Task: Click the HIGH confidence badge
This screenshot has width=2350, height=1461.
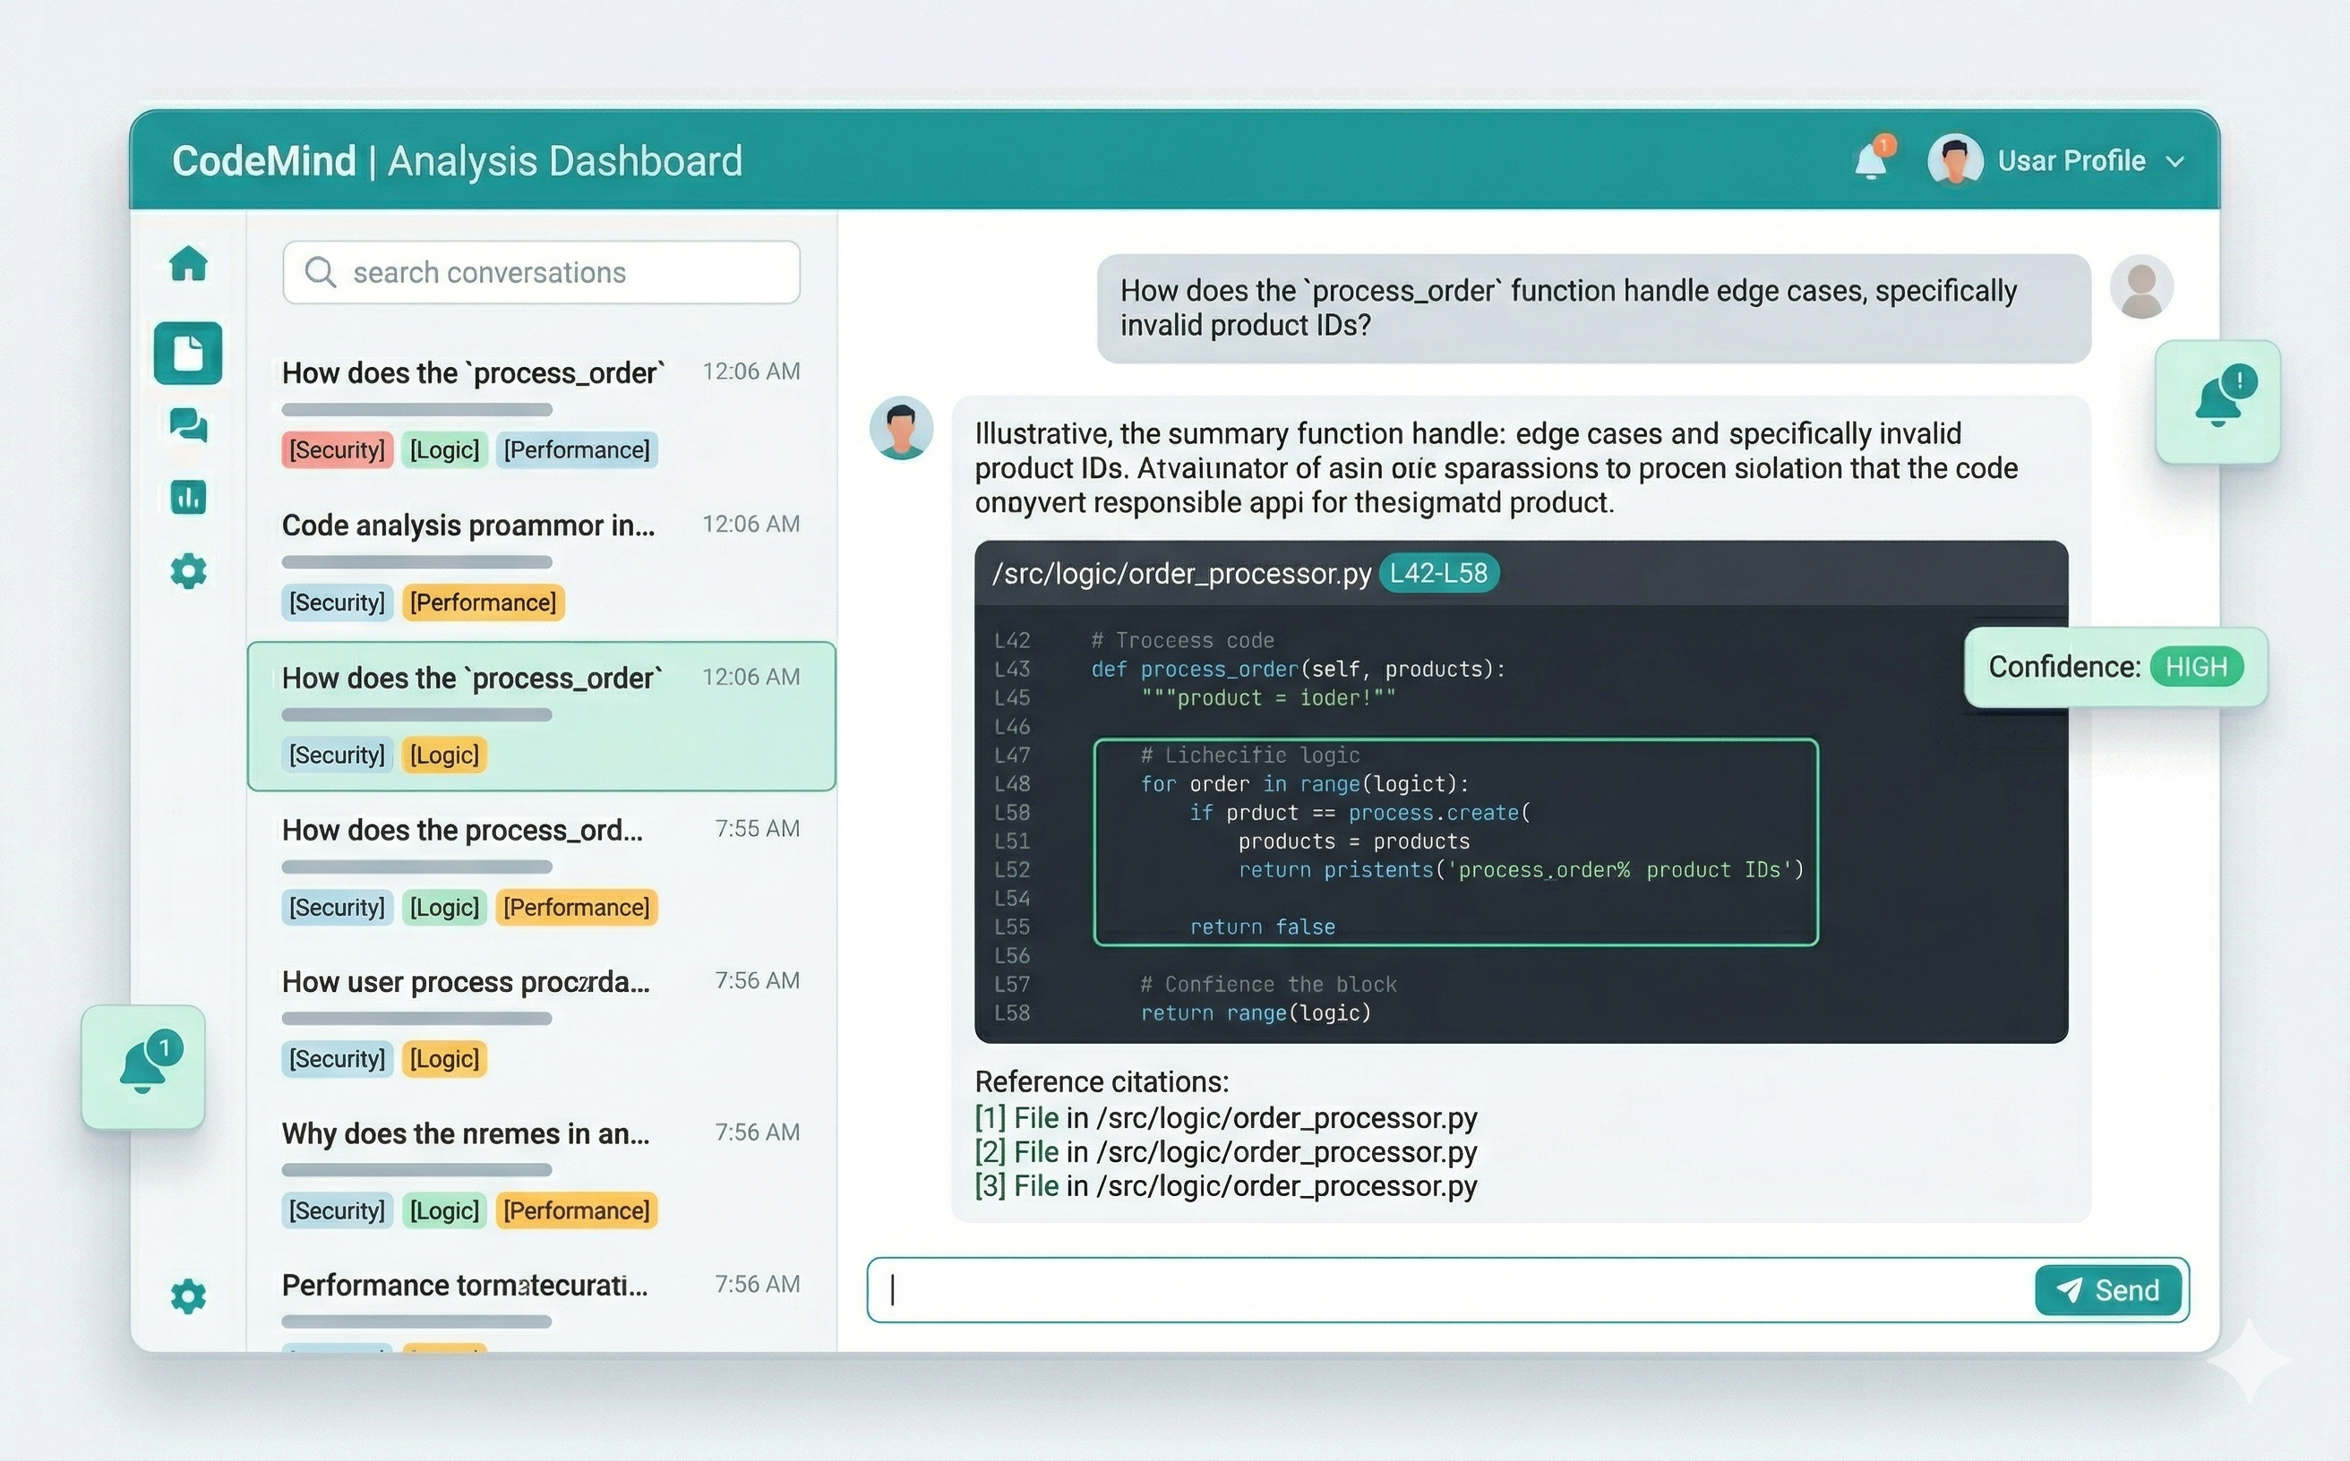Action: (2195, 667)
